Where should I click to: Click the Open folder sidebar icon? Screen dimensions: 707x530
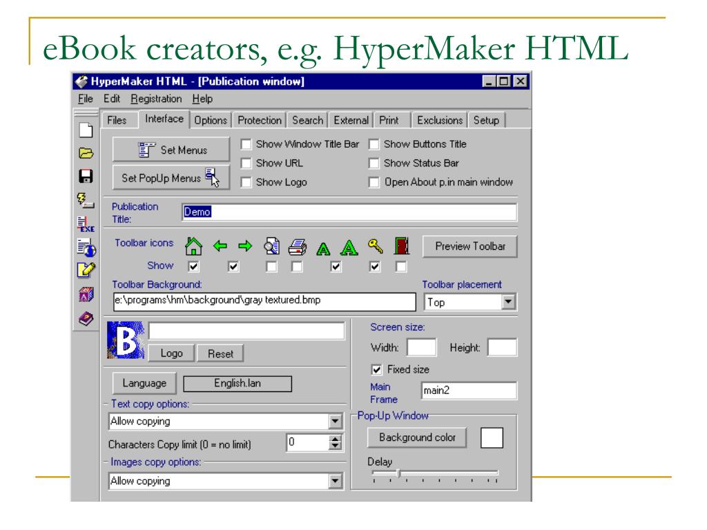point(86,153)
